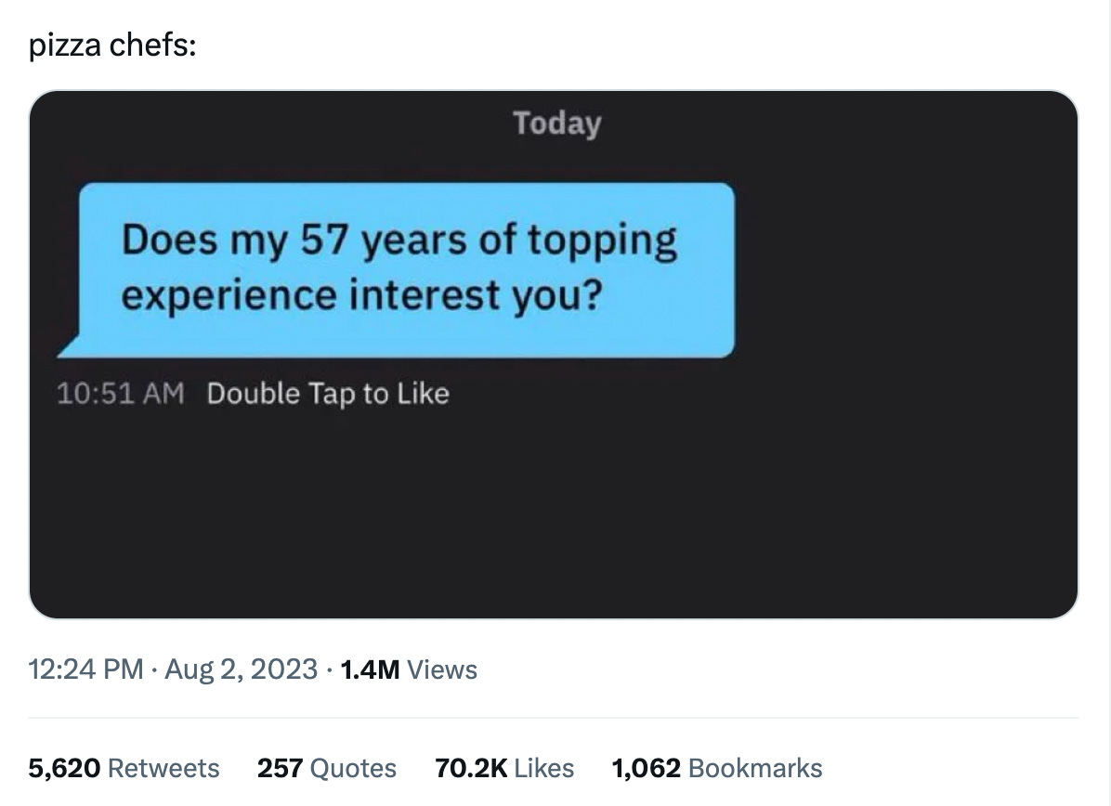Click the horizontal divider above the stats

554,718
